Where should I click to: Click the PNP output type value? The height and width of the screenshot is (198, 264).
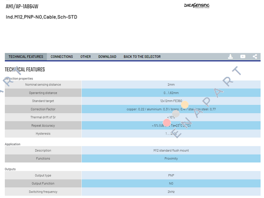click(x=171, y=175)
